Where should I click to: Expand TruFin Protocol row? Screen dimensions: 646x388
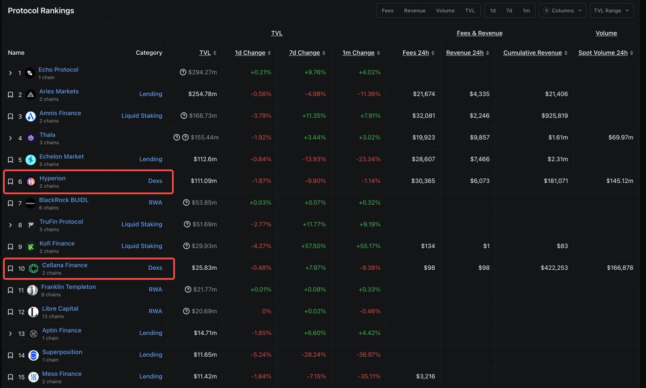tap(10, 225)
